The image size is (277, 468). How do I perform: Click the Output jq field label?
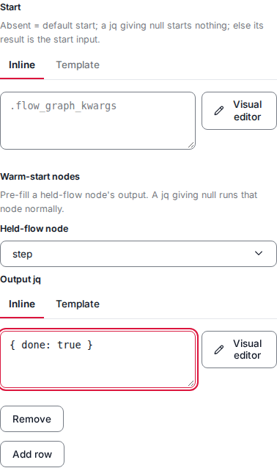pyautogui.click(x=21, y=279)
